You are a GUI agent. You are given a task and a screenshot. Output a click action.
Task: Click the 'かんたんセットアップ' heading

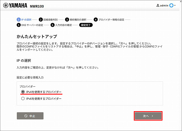pos(37,36)
